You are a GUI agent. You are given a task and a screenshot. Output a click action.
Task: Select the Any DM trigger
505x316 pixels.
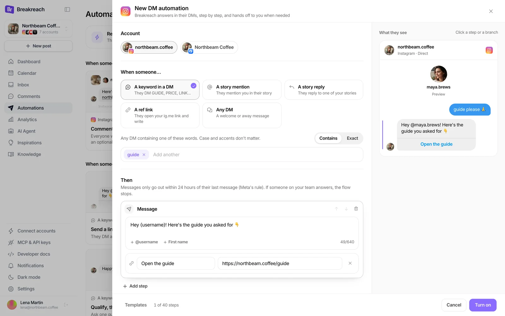[x=242, y=115]
